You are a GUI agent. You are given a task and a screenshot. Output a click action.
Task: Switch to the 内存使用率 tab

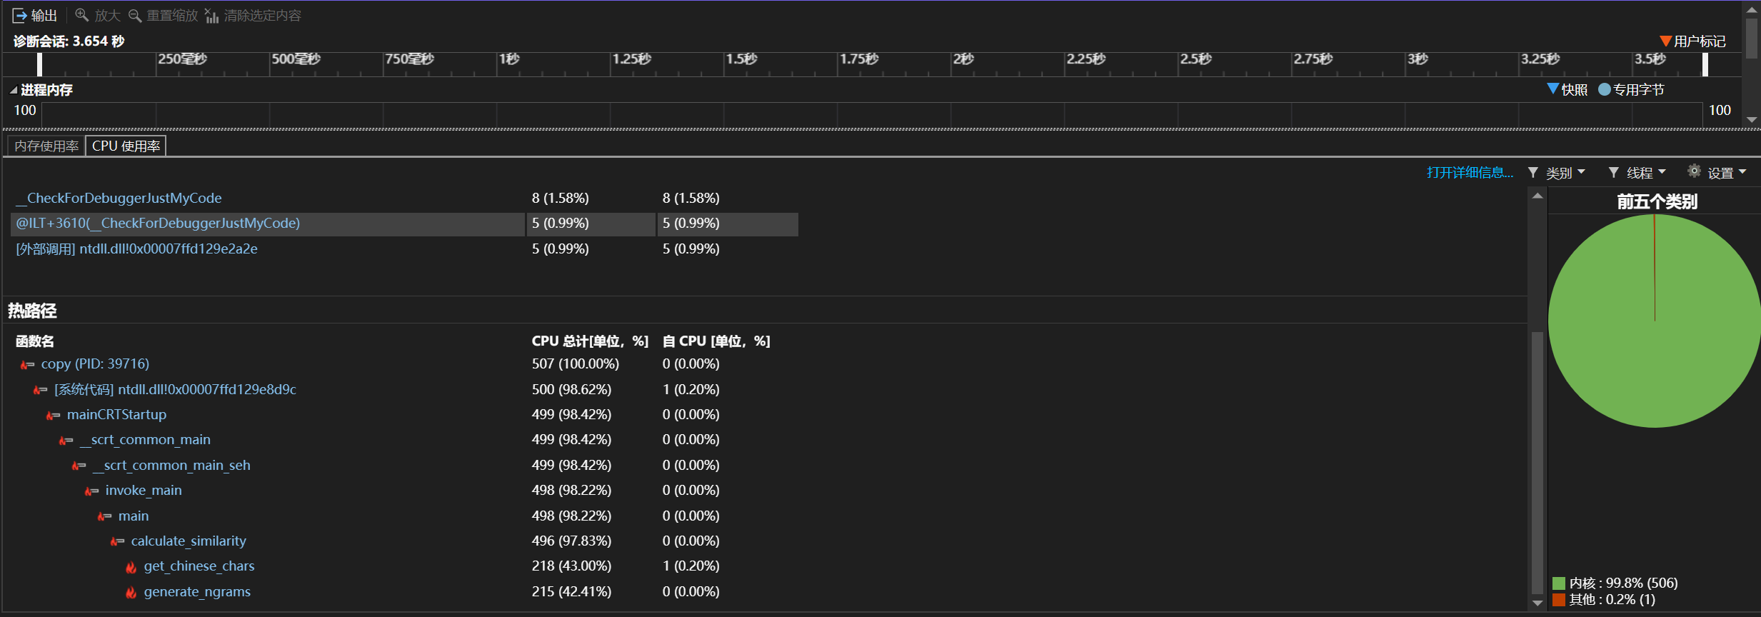(x=46, y=146)
